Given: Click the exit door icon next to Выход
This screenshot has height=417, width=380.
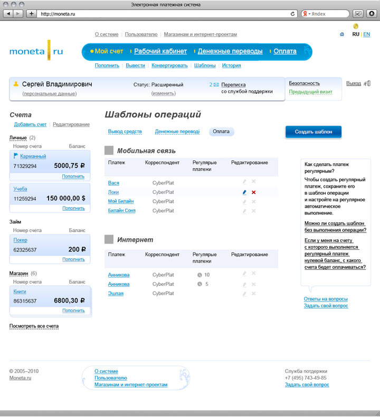Looking at the screenshot, I should point(368,83).
